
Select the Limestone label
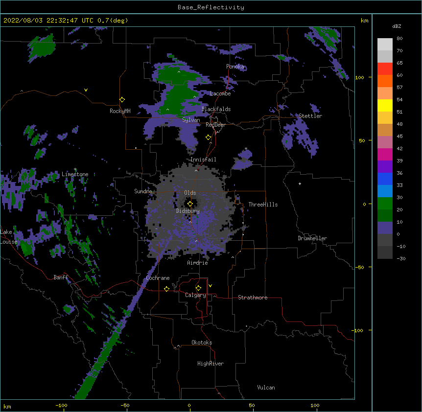[x=75, y=174]
